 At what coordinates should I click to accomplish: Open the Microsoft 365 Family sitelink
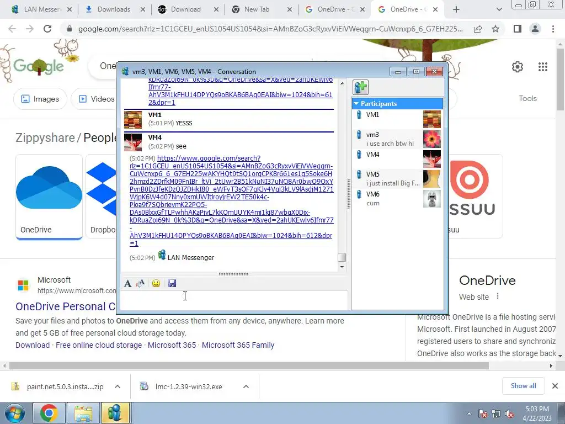[x=238, y=345]
